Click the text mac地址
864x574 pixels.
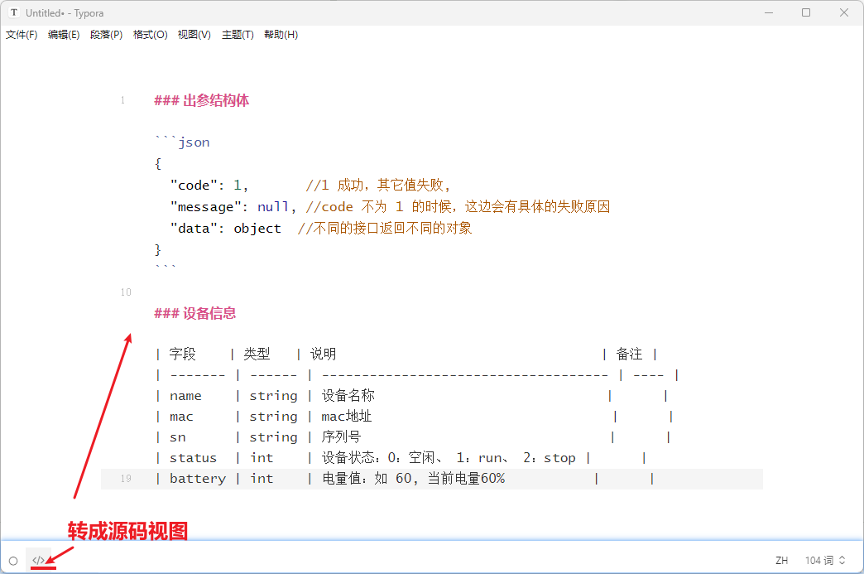pos(347,417)
